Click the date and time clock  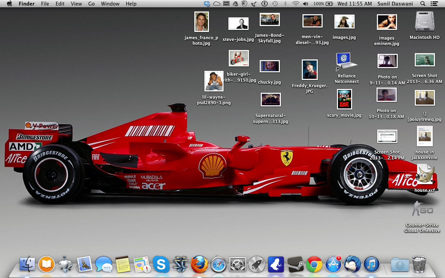tap(354, 4)
